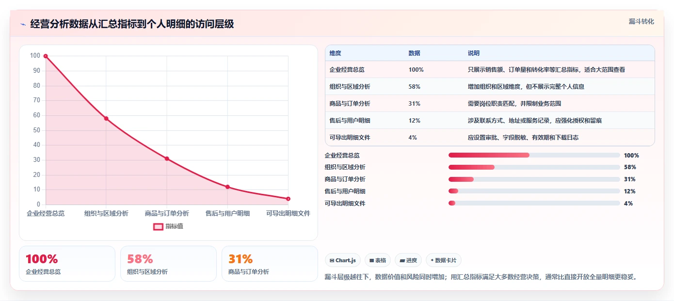Click the 说明 column header
Screen dimensions: 674x301
tap(474, 53)
